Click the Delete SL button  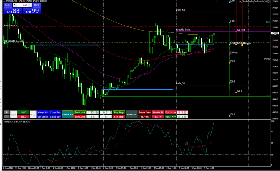[x=158, y=112]
